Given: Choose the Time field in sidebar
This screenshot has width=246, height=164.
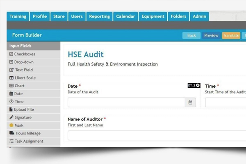Looking at the screenshot, I should click(x=19, y=102).
